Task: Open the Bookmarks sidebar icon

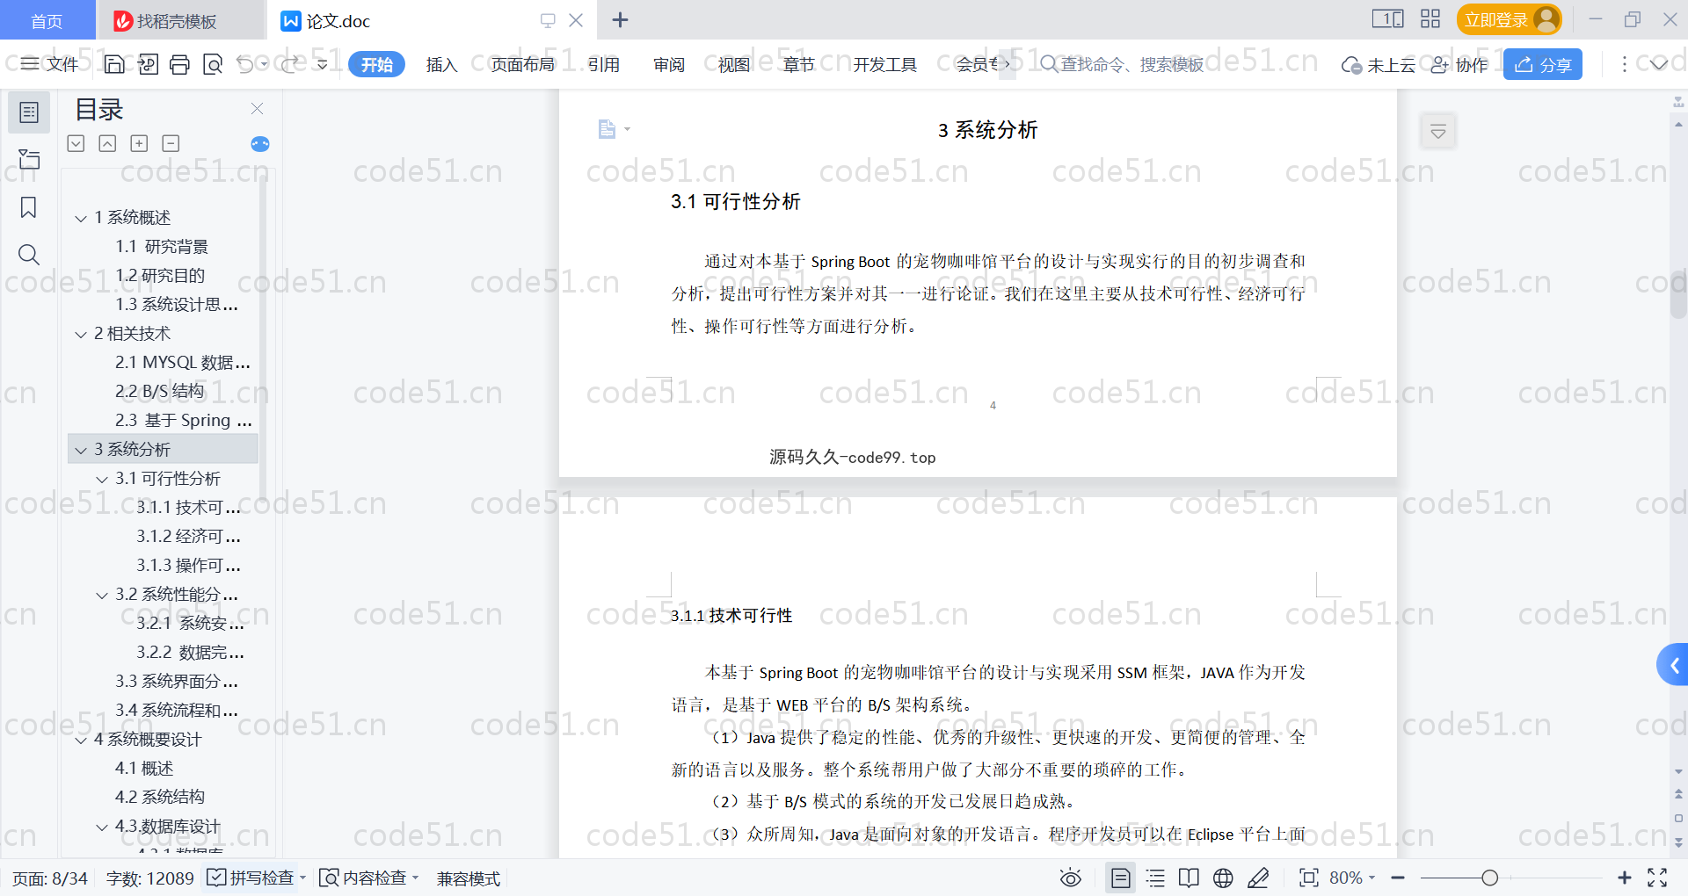Action: (x=29, y=207)
